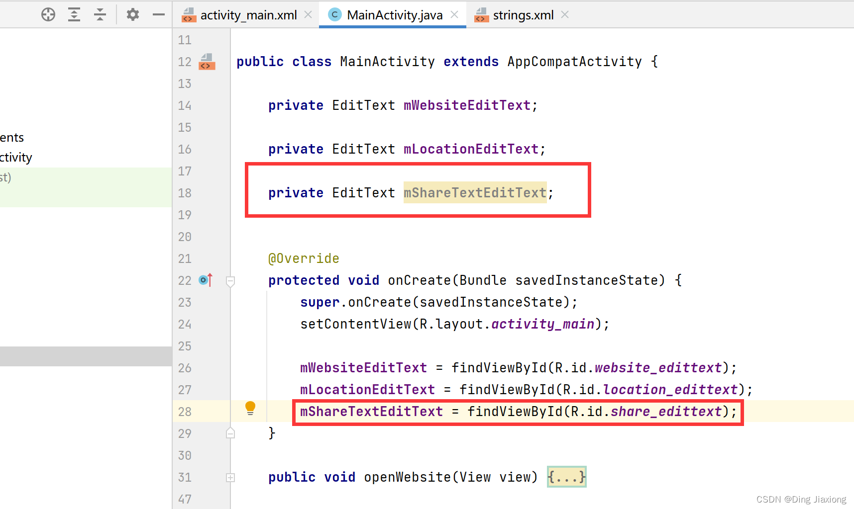
Task: Click the overriding-method arrow icon on line 22
Action: click(x=205, y=280)
